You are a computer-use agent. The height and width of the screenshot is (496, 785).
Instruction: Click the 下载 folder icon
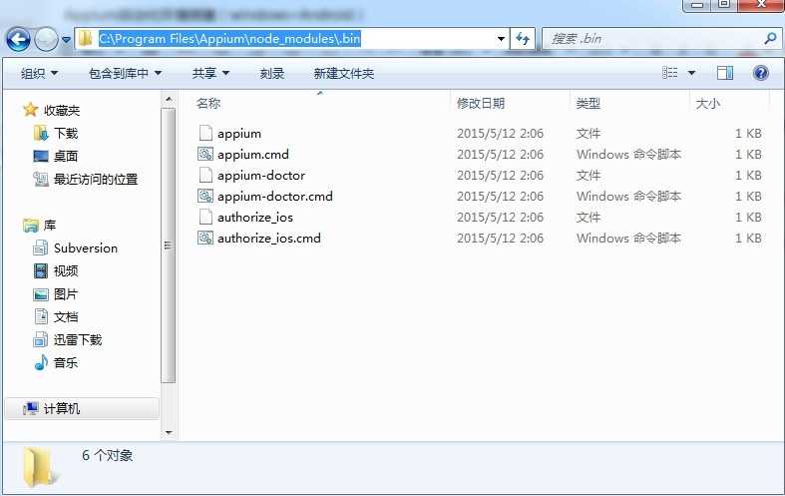tap(41, 133)
